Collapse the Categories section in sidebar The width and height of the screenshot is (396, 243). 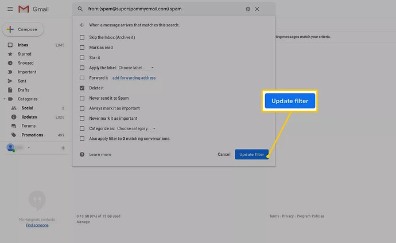5,99
